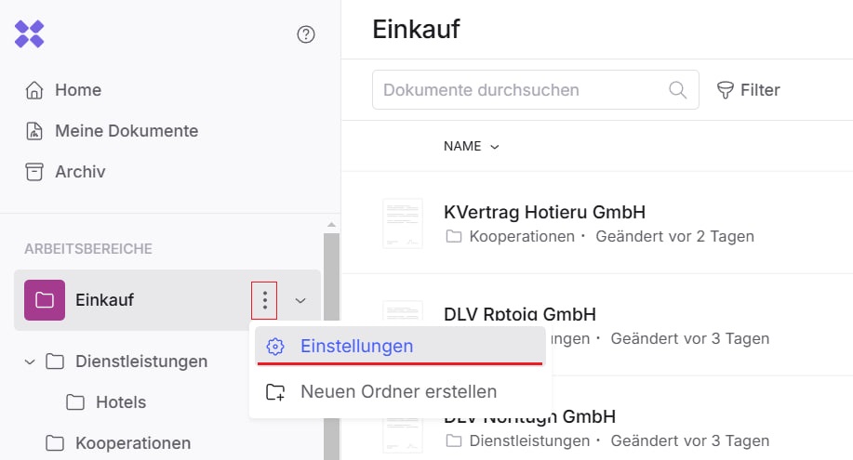Open Meine Dokumente
Image resolution: width=853 pixels, height=460 pixels.
pyautogui.click(x=127, y=131)
